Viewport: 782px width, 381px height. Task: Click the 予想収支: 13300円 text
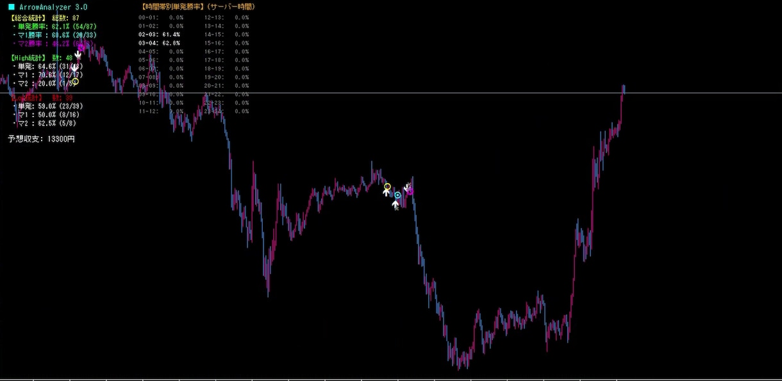point(41,138)
